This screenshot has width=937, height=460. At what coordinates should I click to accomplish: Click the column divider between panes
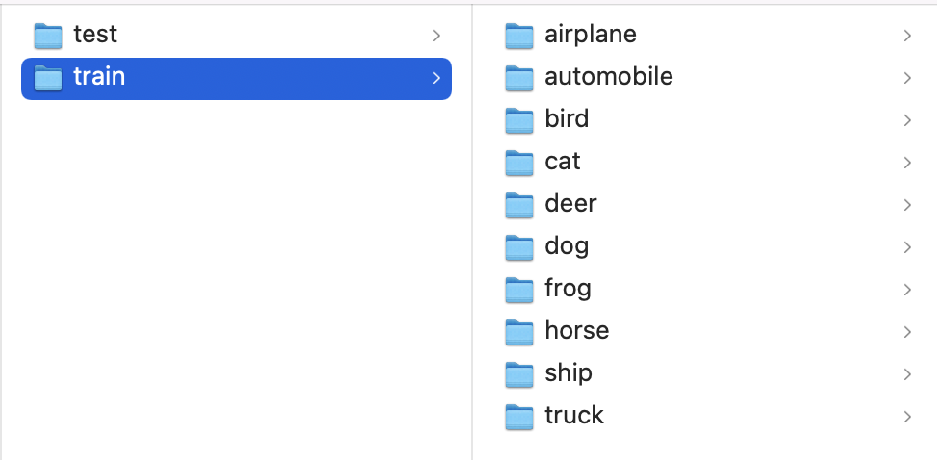click(472, 232)
